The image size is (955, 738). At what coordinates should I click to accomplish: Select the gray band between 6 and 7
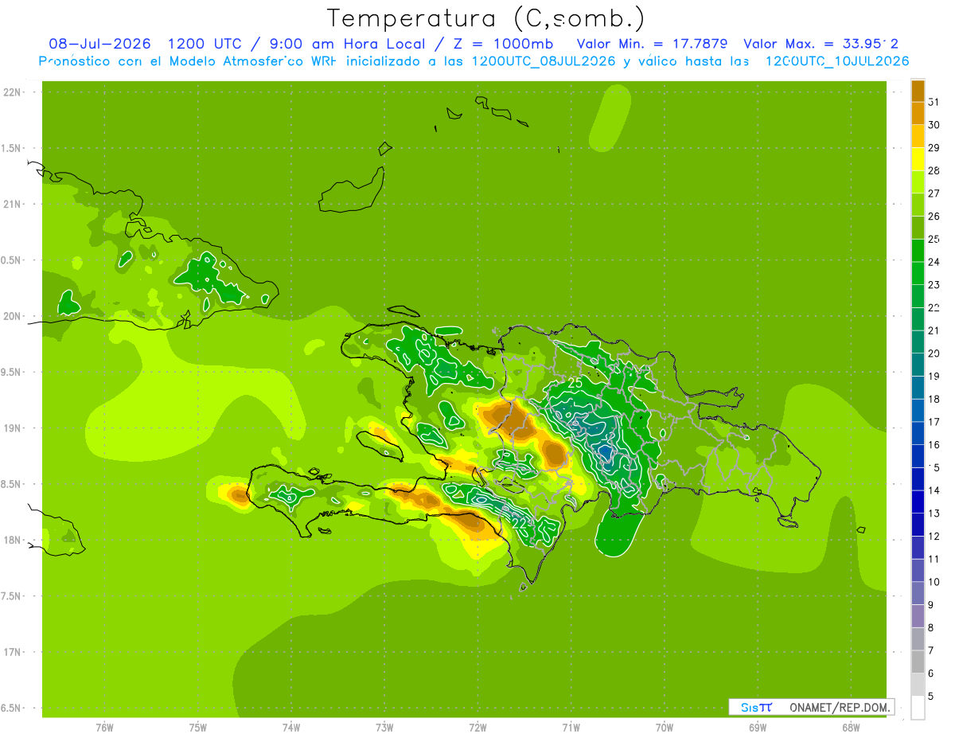coord(918,662)
